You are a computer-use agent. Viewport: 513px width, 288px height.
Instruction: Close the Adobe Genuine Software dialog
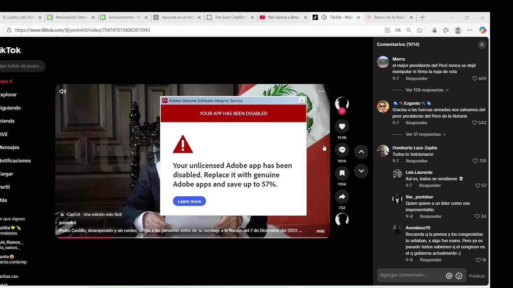(x=302, y=100)
